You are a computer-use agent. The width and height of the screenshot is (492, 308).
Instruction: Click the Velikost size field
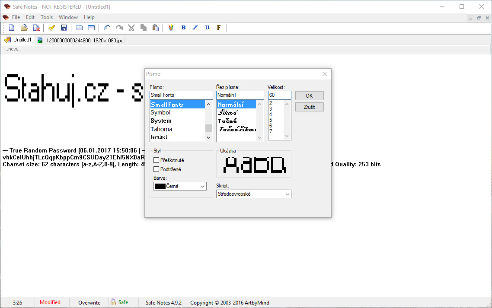coord(280,95)
